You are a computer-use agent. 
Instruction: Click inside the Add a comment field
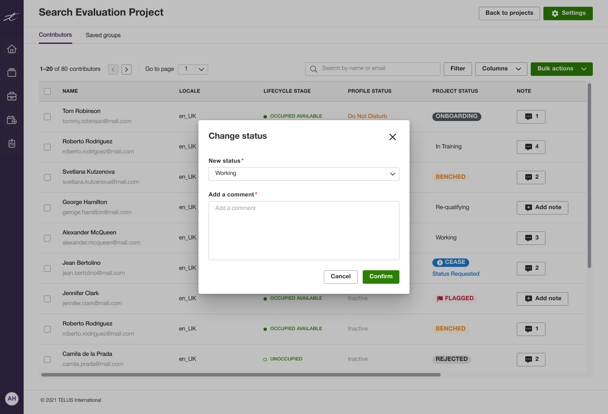(304, 230)
